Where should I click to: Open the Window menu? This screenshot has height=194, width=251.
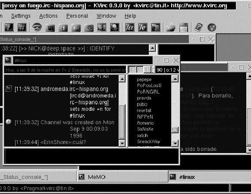point(106,16)
